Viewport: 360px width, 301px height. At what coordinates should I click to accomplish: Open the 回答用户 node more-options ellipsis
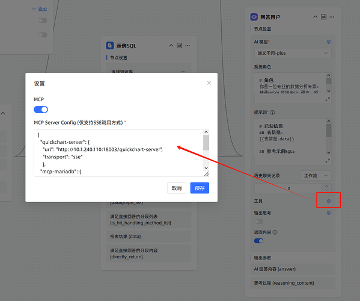332,17
